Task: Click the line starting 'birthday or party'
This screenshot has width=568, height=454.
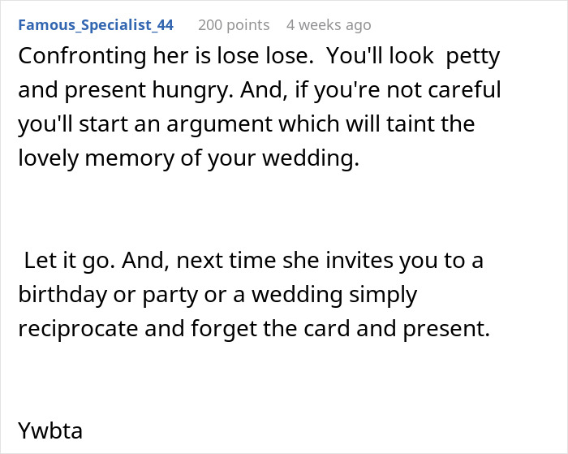Action: point(217,296)
